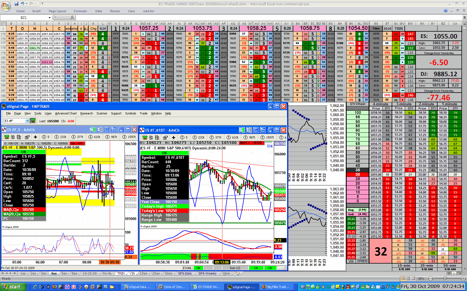Click the Firefox icon in quick launch

click(54, 287)
